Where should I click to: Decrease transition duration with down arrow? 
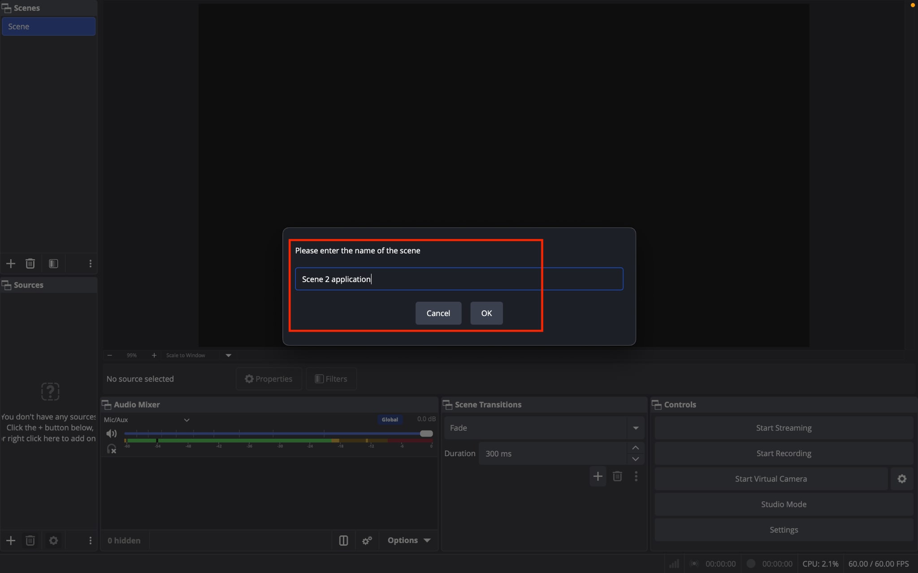(x=636, y=459)
